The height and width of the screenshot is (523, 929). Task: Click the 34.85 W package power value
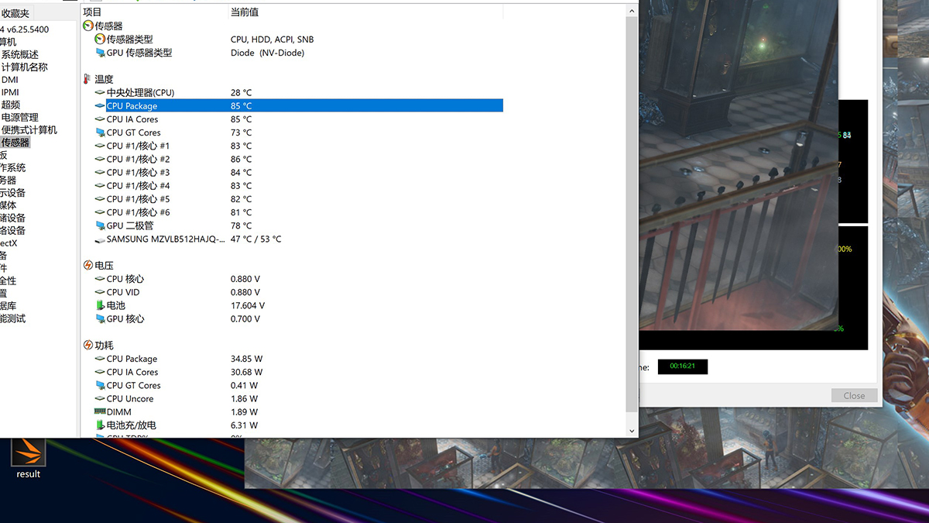pyautogui.click(x=246, y=359)
